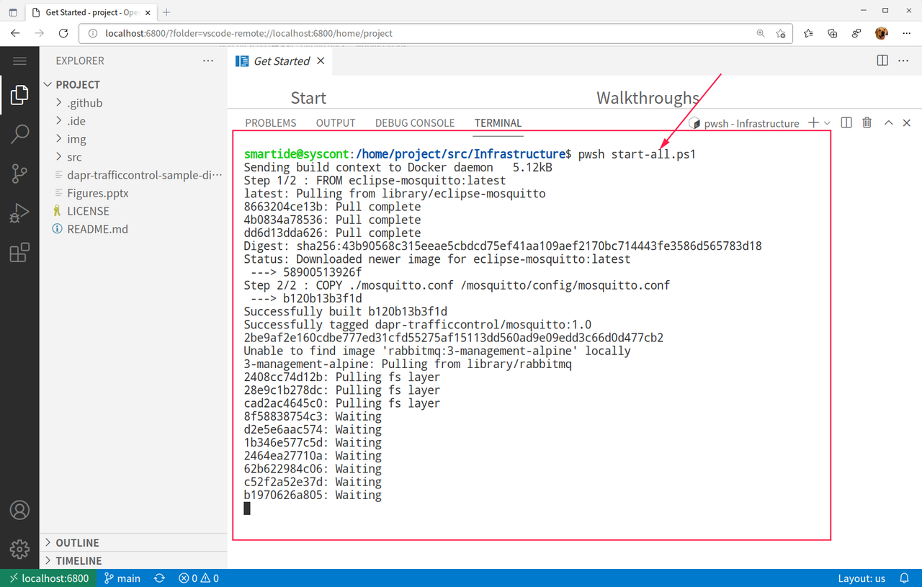922x587 pixels.
Task: Switch to the PROBLEMS panel tab
Action: point(271,123)
